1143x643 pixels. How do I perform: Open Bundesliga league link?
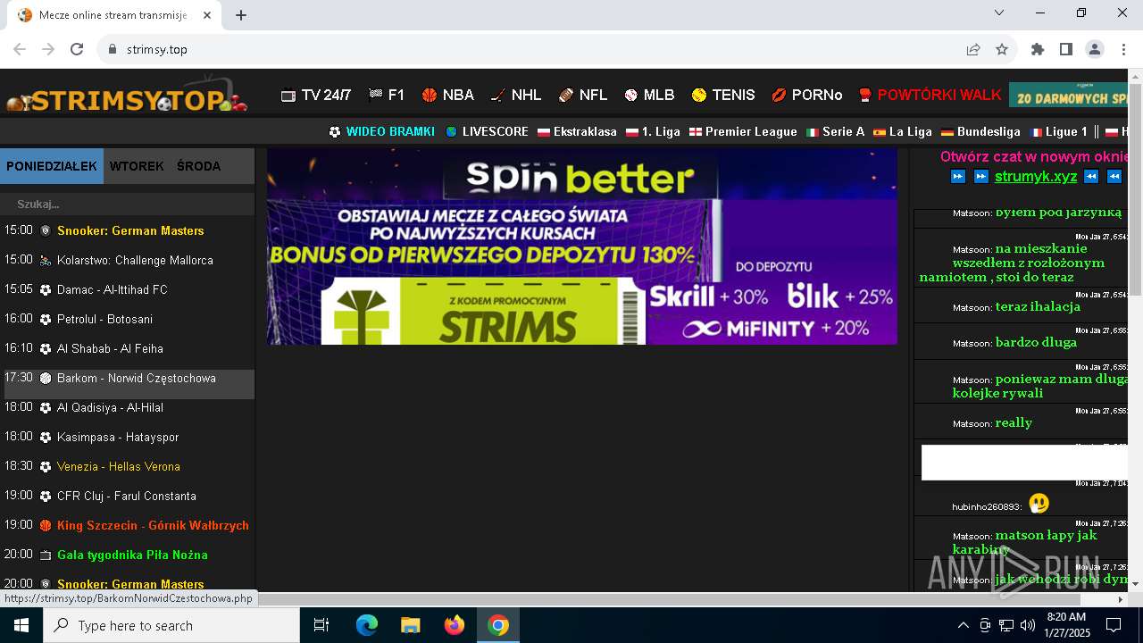[x=980, y=131]
